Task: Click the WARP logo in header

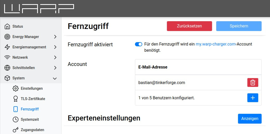Action: (39, 9)
